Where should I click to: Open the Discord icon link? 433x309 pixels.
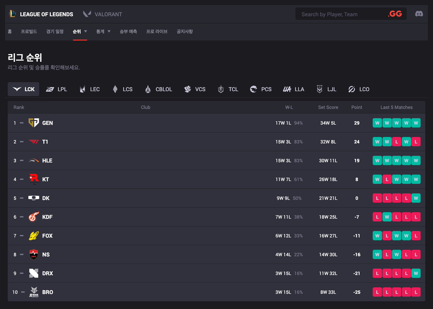[x=419, y=14]
